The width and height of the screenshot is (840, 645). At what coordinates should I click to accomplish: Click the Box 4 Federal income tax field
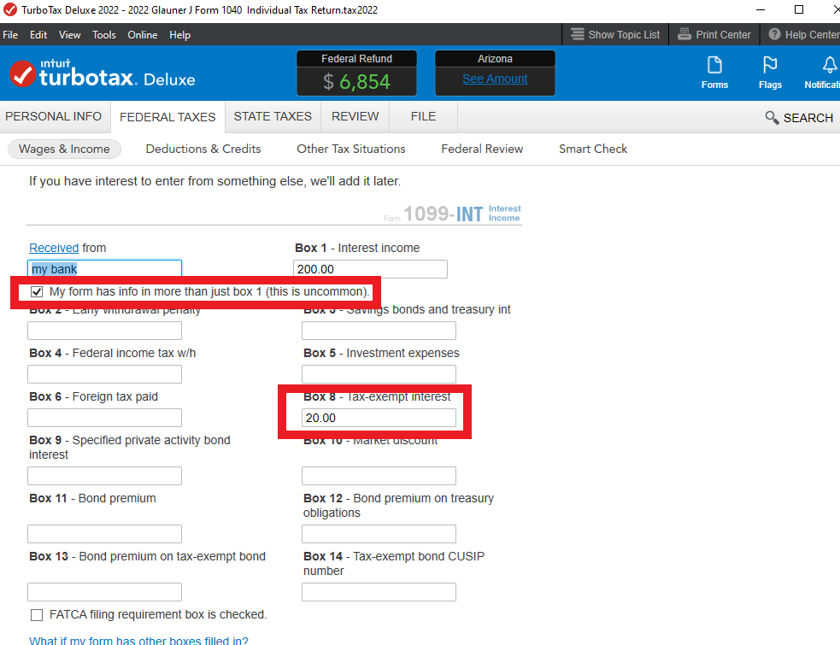coord(104,374)
